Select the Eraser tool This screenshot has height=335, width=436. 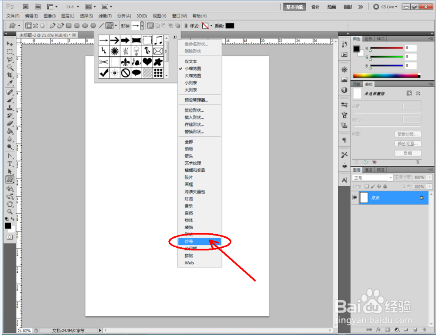[x=10, y=123]
